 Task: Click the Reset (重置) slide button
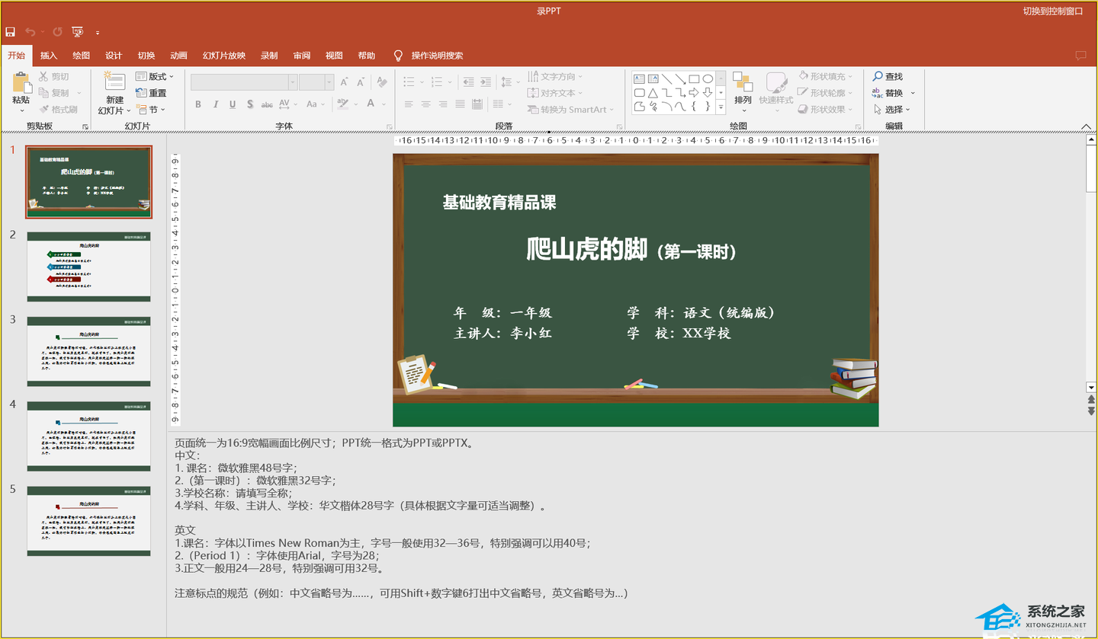(151, 93)
